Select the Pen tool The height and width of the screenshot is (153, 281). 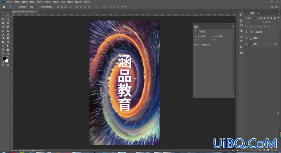[x=8, y=42]
